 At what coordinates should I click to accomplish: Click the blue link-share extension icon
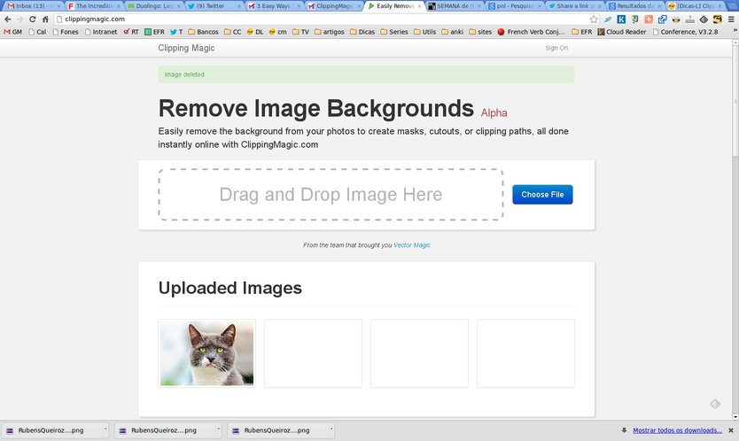pyautogui.click(x=662, y=19)
